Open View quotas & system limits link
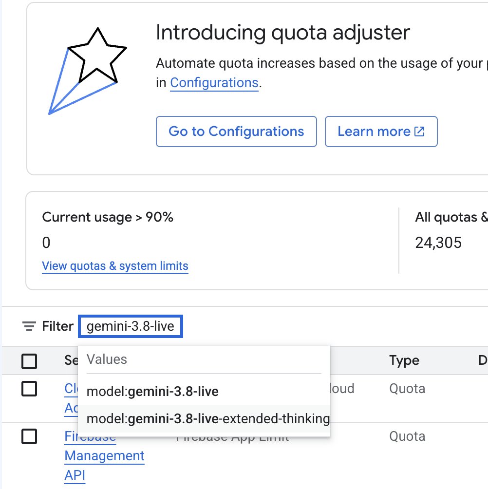This screenshot has width=488, height=489. [115, 266]
